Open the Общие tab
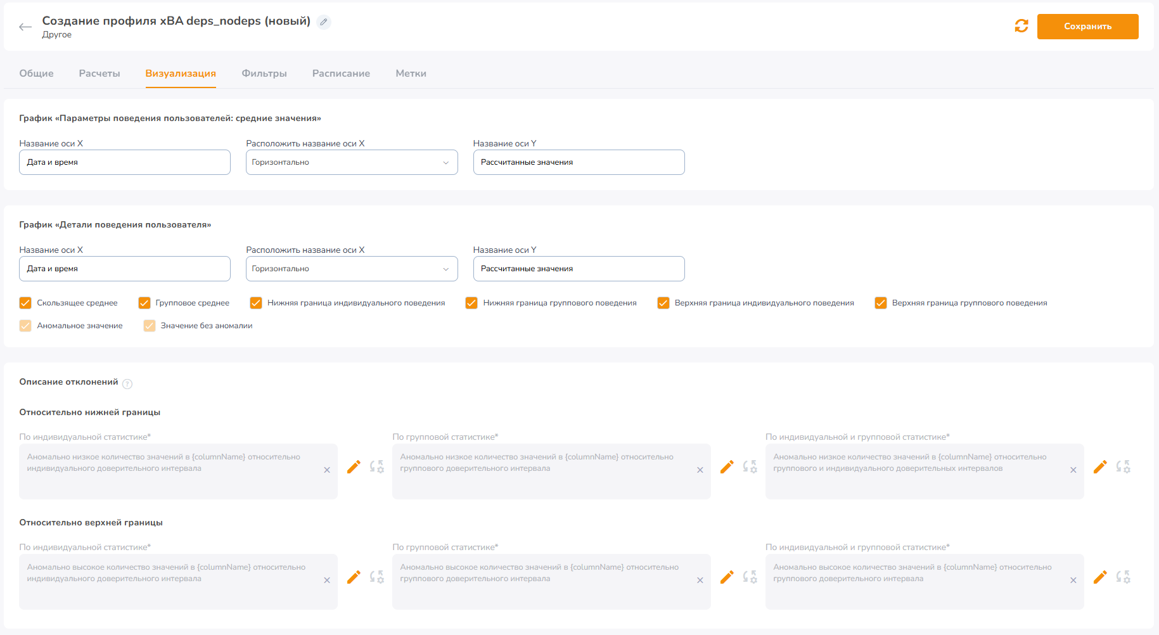 point(36,74)
